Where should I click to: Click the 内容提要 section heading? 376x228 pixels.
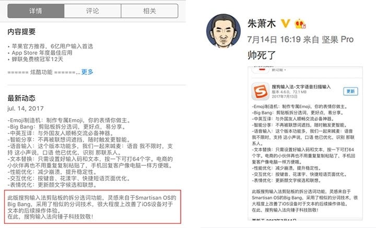pos(21,31)
